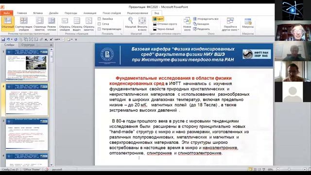The image size is (311, 175).
Task: Click red heading text on slide
Action: click(x=171, y=81)
